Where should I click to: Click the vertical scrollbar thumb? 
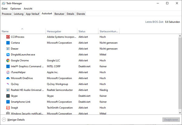[x=180, y=73]
